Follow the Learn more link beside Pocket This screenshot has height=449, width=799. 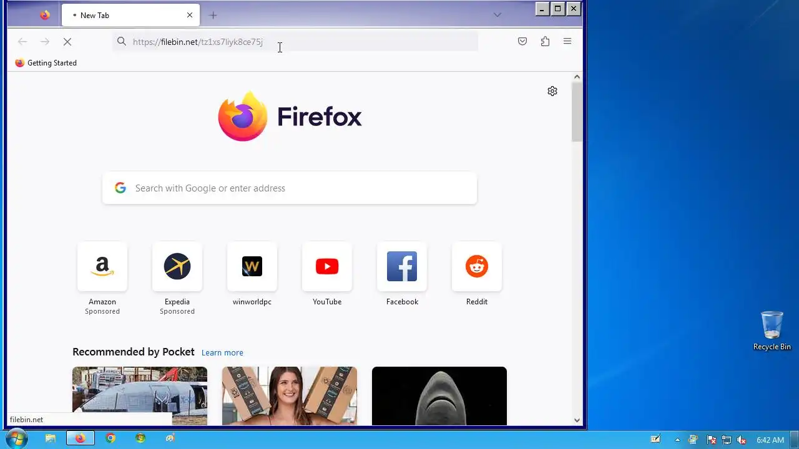tap(222, 352)
